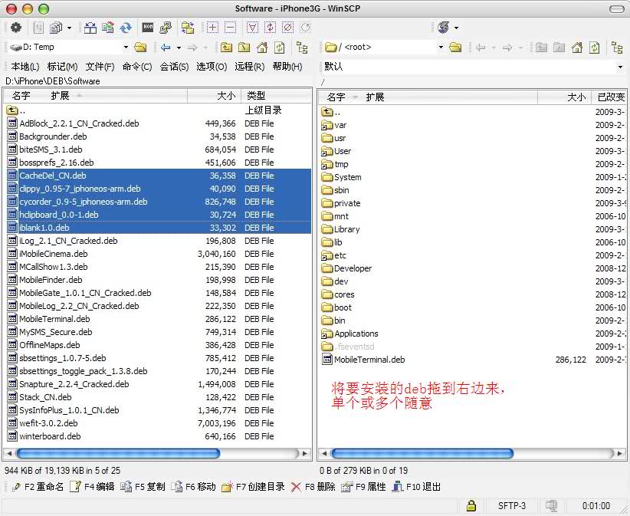Image resolution: width=630 pixels, height=516 pixels.
Task: Go to local home directory
Action: pyautogui.click(x=262, y=48)
